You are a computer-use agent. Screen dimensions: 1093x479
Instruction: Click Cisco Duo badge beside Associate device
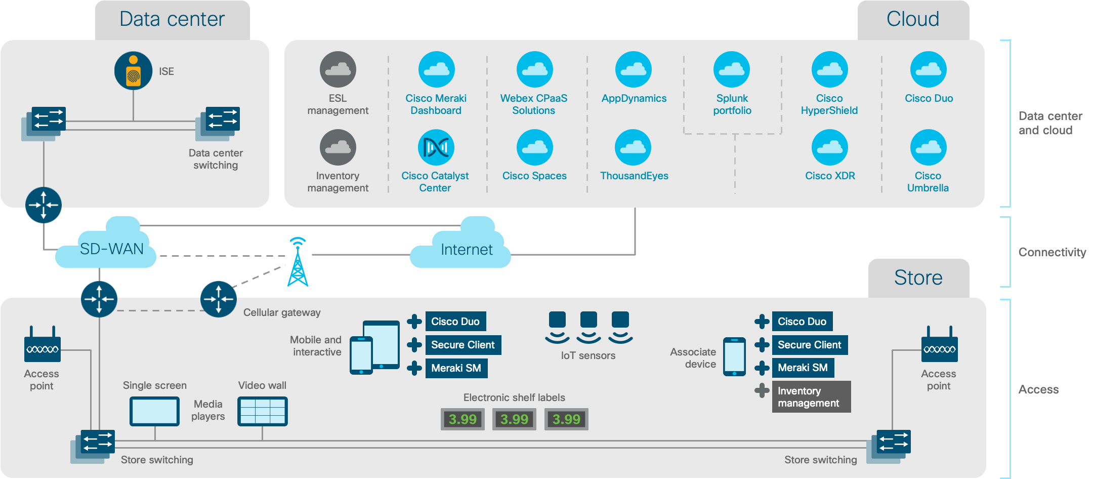(x=802, y=322)
